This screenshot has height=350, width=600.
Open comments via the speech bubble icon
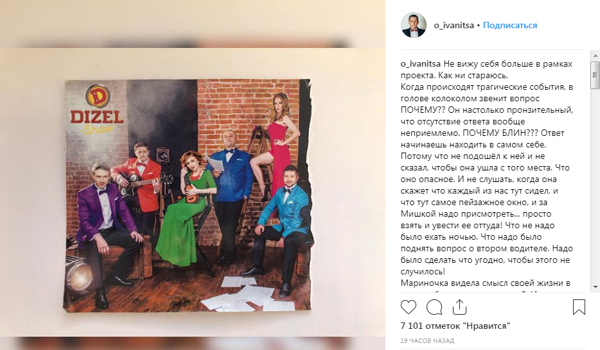coord(434,307)
